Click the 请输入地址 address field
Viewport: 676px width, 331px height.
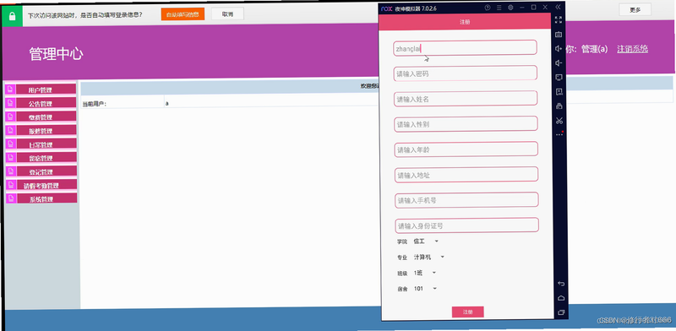[466, 175]
